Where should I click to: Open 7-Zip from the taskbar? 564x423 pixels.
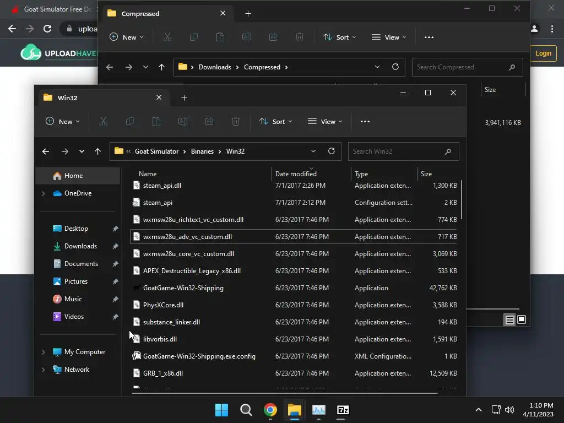tap(343, 410)
